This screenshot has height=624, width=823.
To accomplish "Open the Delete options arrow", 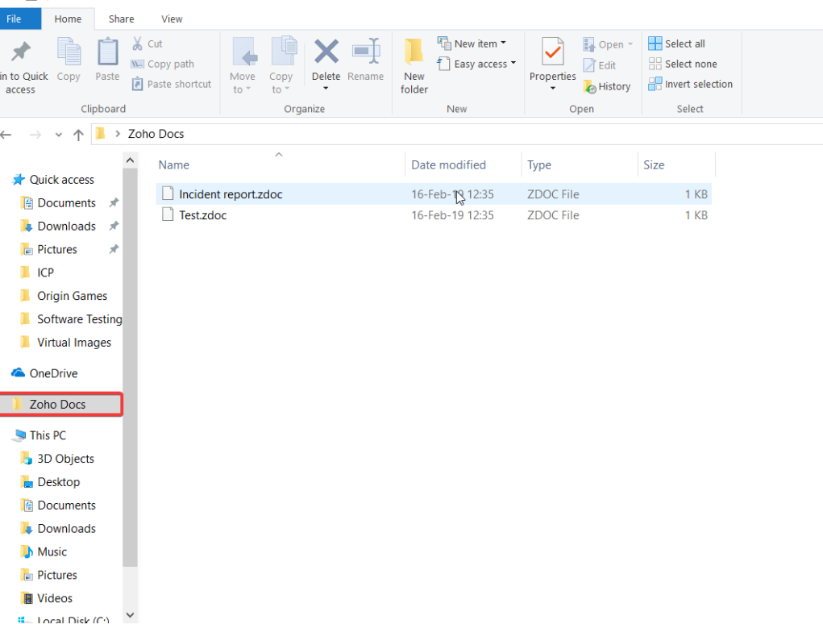I will [326, 88].
